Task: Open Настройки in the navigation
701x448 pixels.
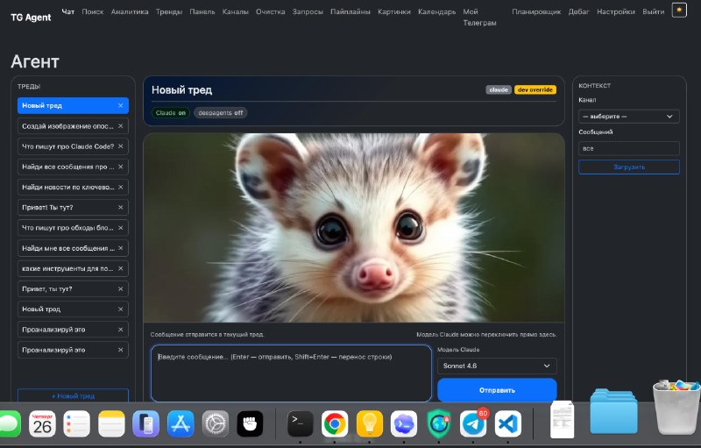Action: pyautogui.click(x=616, y=11)
